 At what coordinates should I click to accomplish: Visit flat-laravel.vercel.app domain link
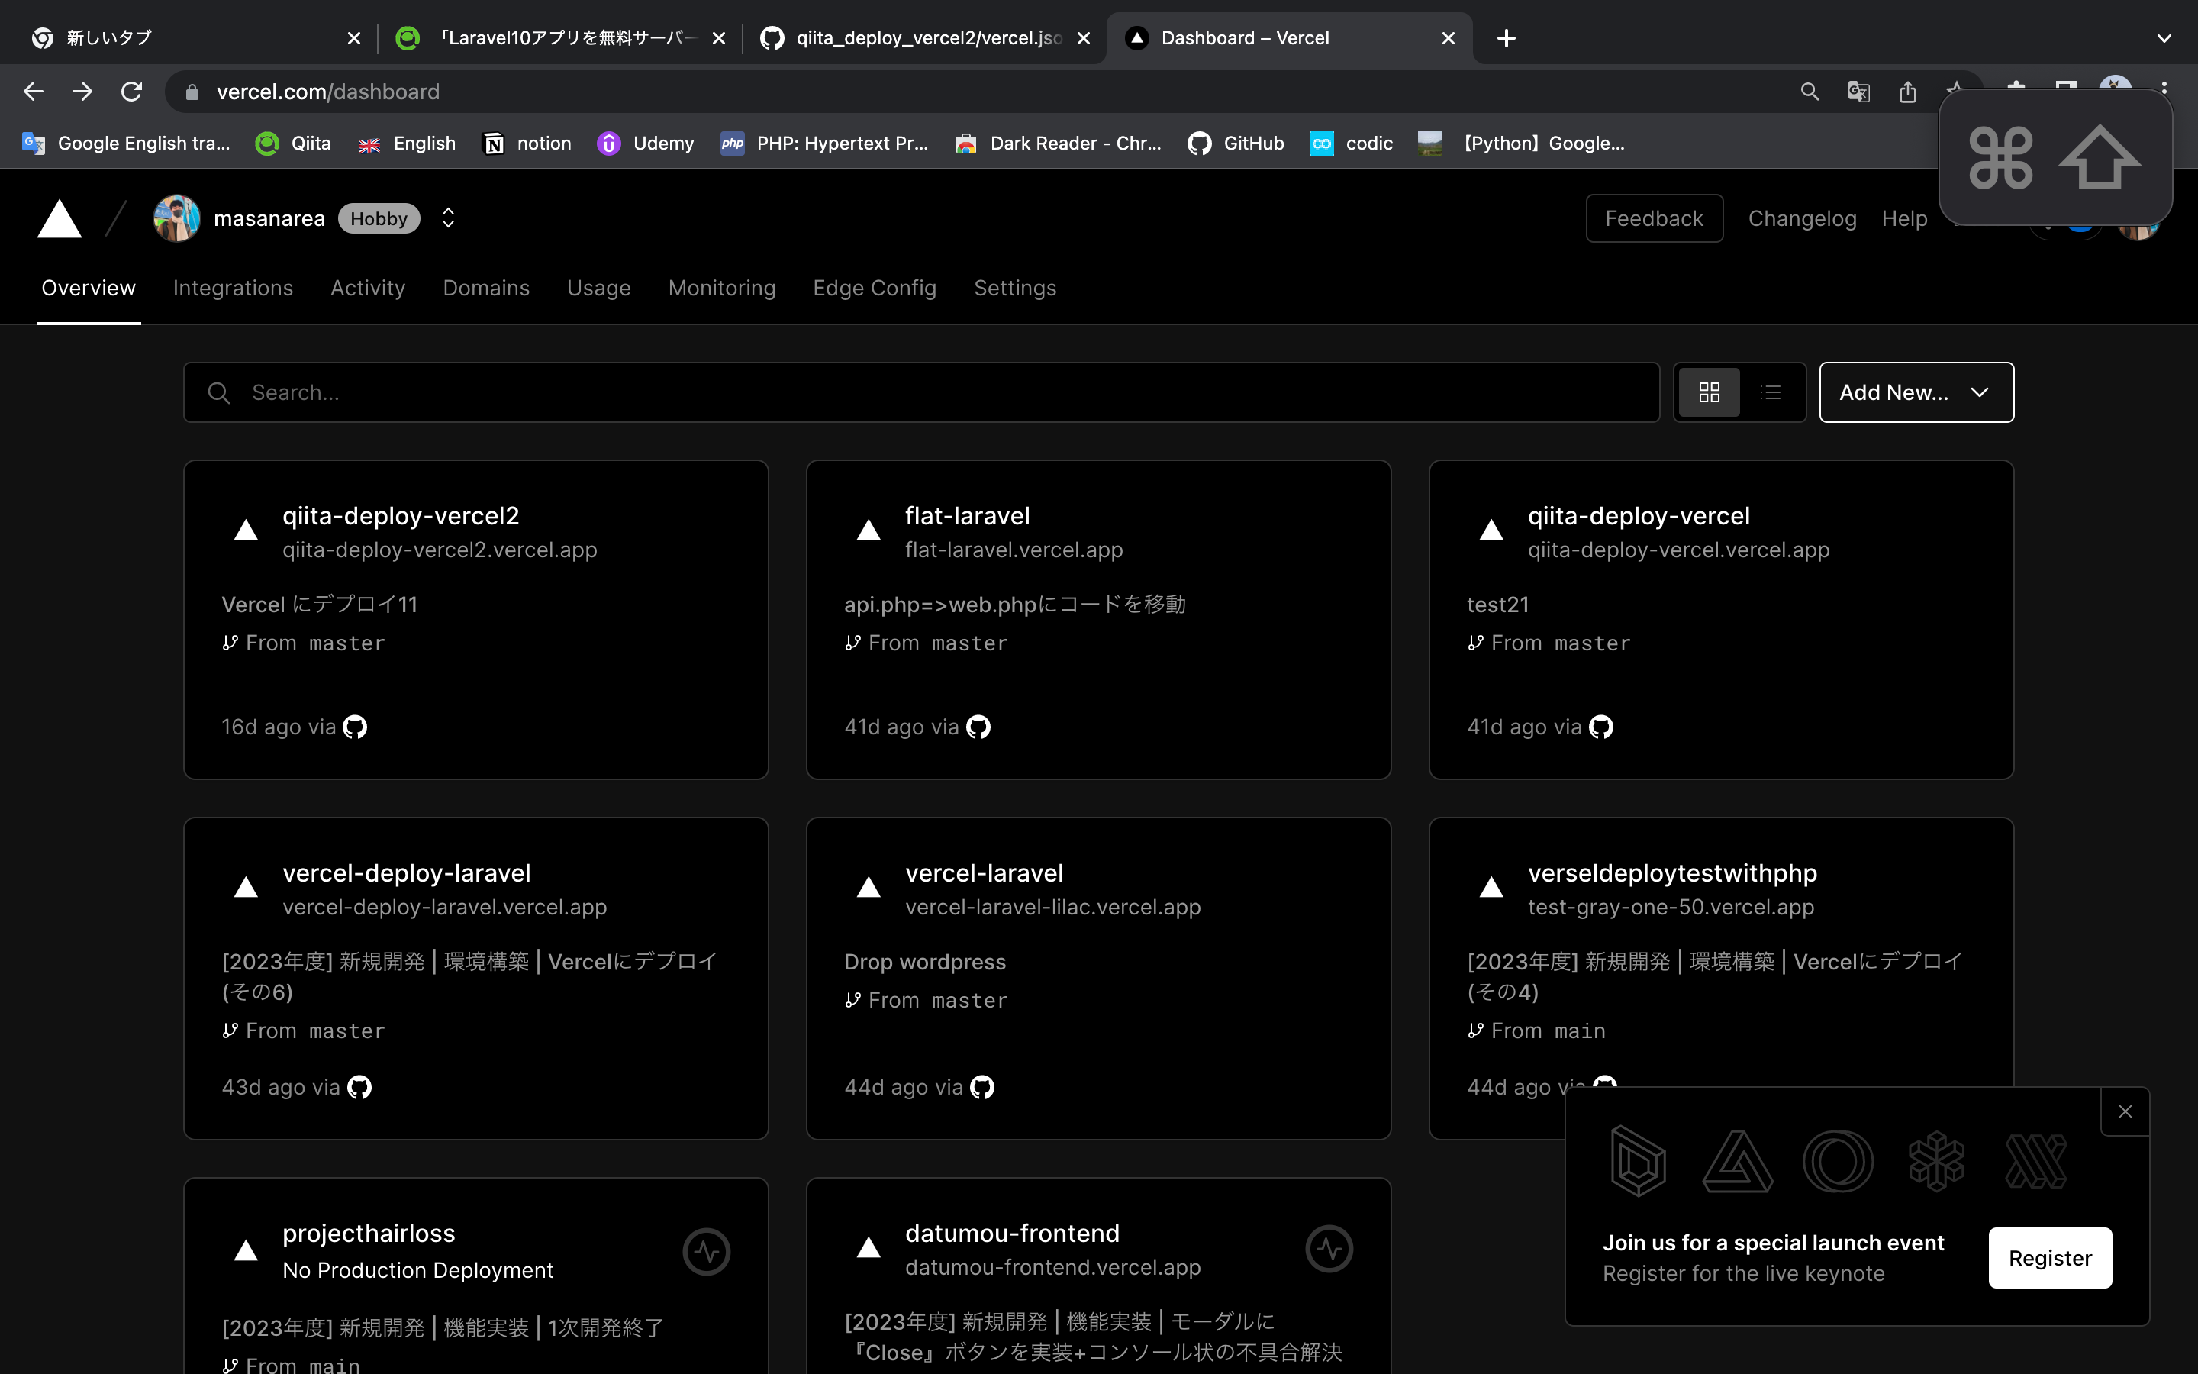[1014, 550]
